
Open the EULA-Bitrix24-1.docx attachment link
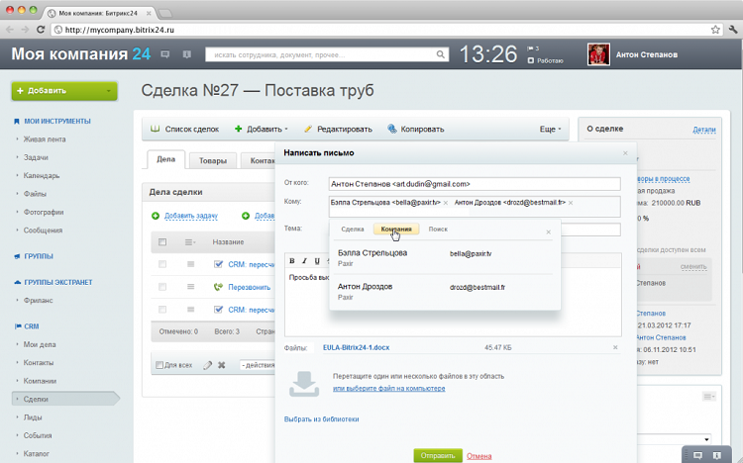coord(357,347)
